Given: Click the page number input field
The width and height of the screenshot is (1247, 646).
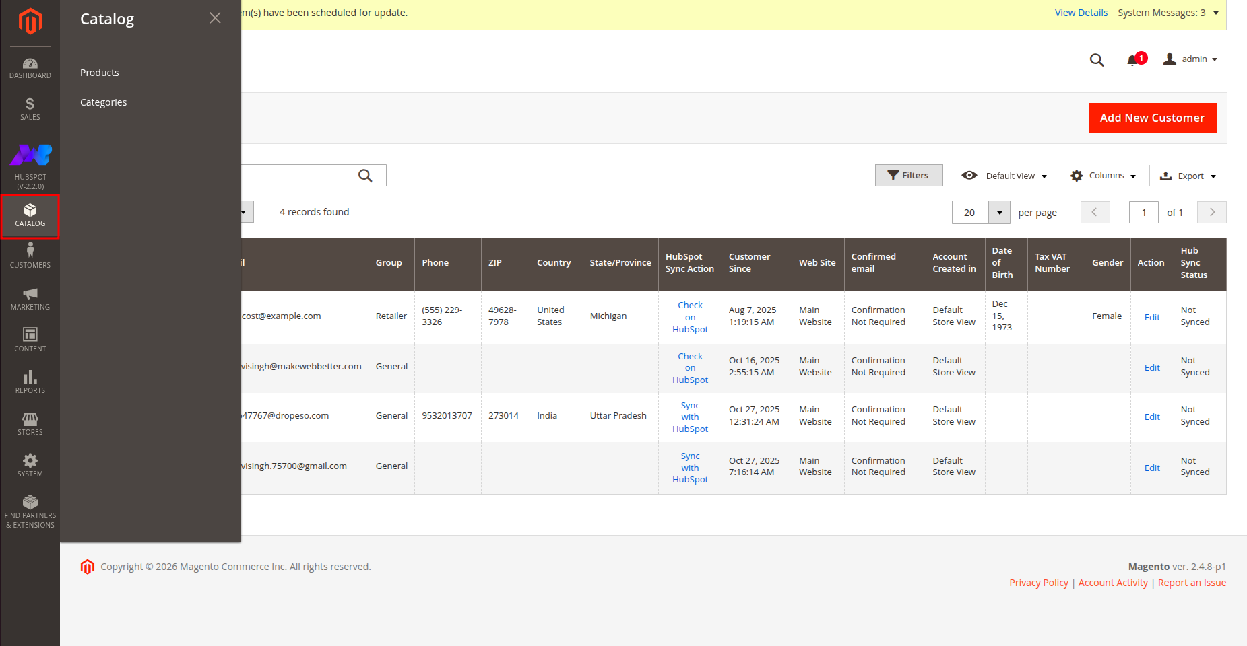Looking at the screenshot, I should tap(1143, 213).
